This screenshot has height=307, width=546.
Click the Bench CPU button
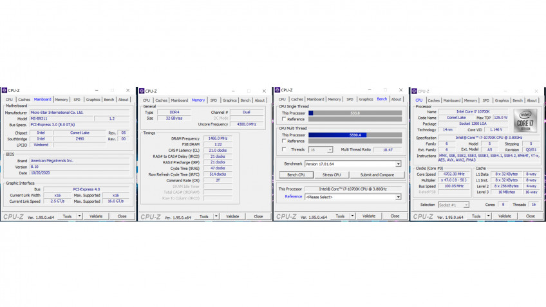[296, 174]
